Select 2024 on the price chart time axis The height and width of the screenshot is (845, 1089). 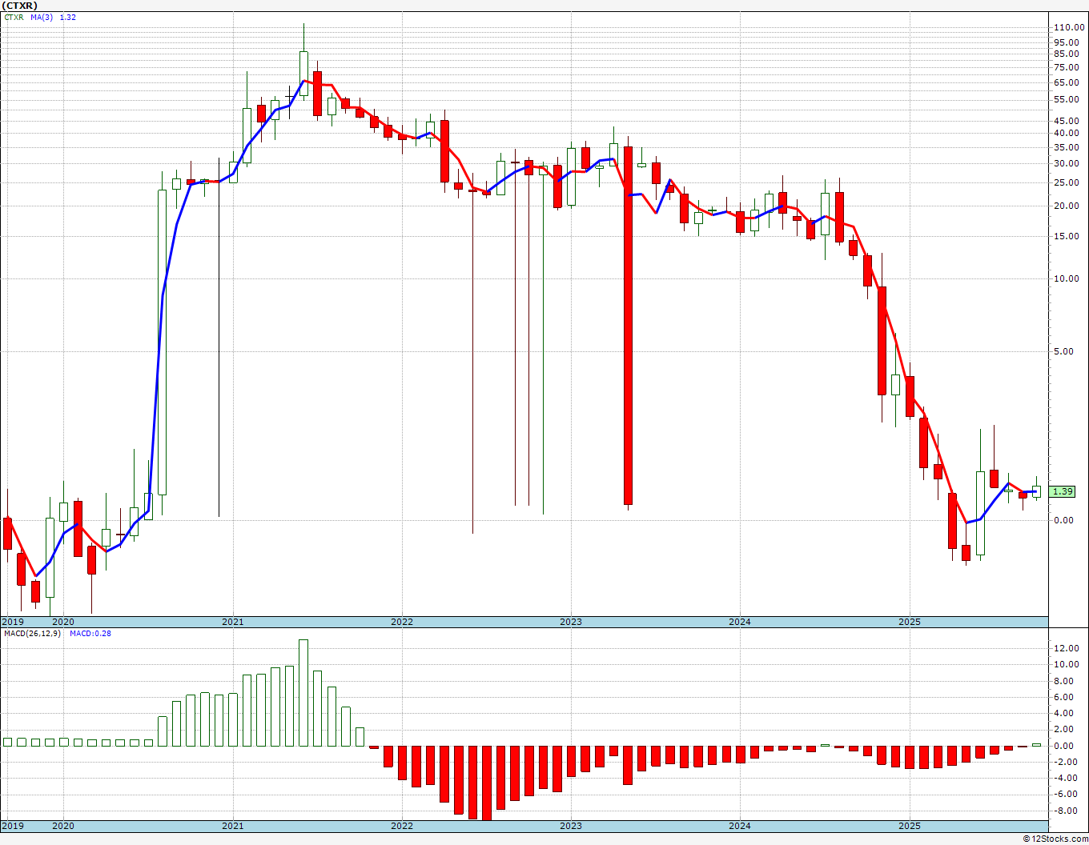pyautogui.click(x=740, y=622)
